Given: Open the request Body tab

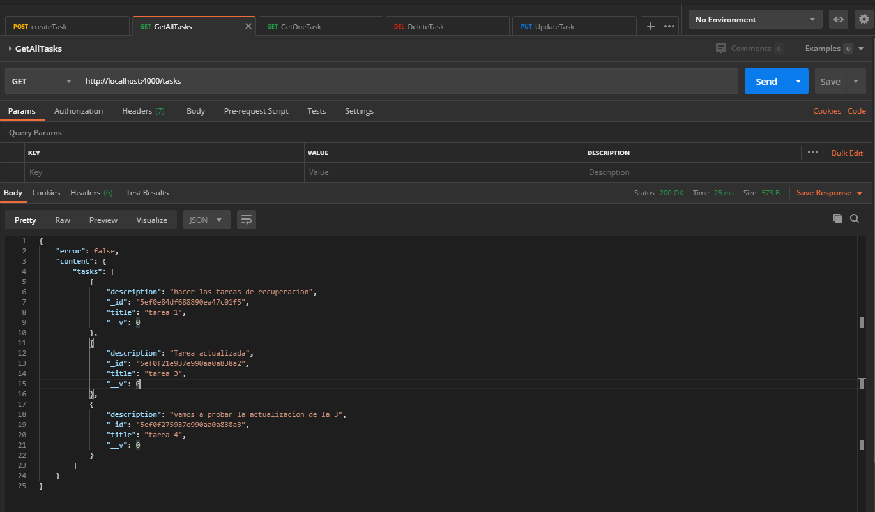Looking at the screenshot, I should pos(195,111).
